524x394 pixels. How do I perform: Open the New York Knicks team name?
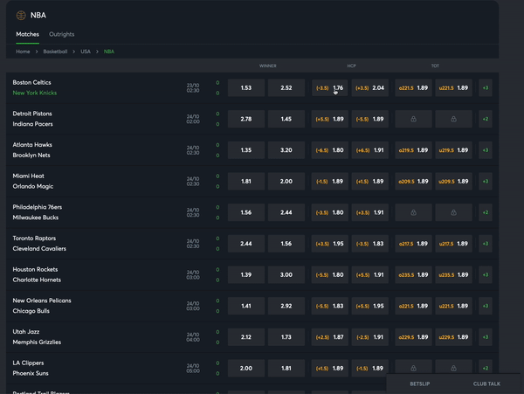(34, 93)
